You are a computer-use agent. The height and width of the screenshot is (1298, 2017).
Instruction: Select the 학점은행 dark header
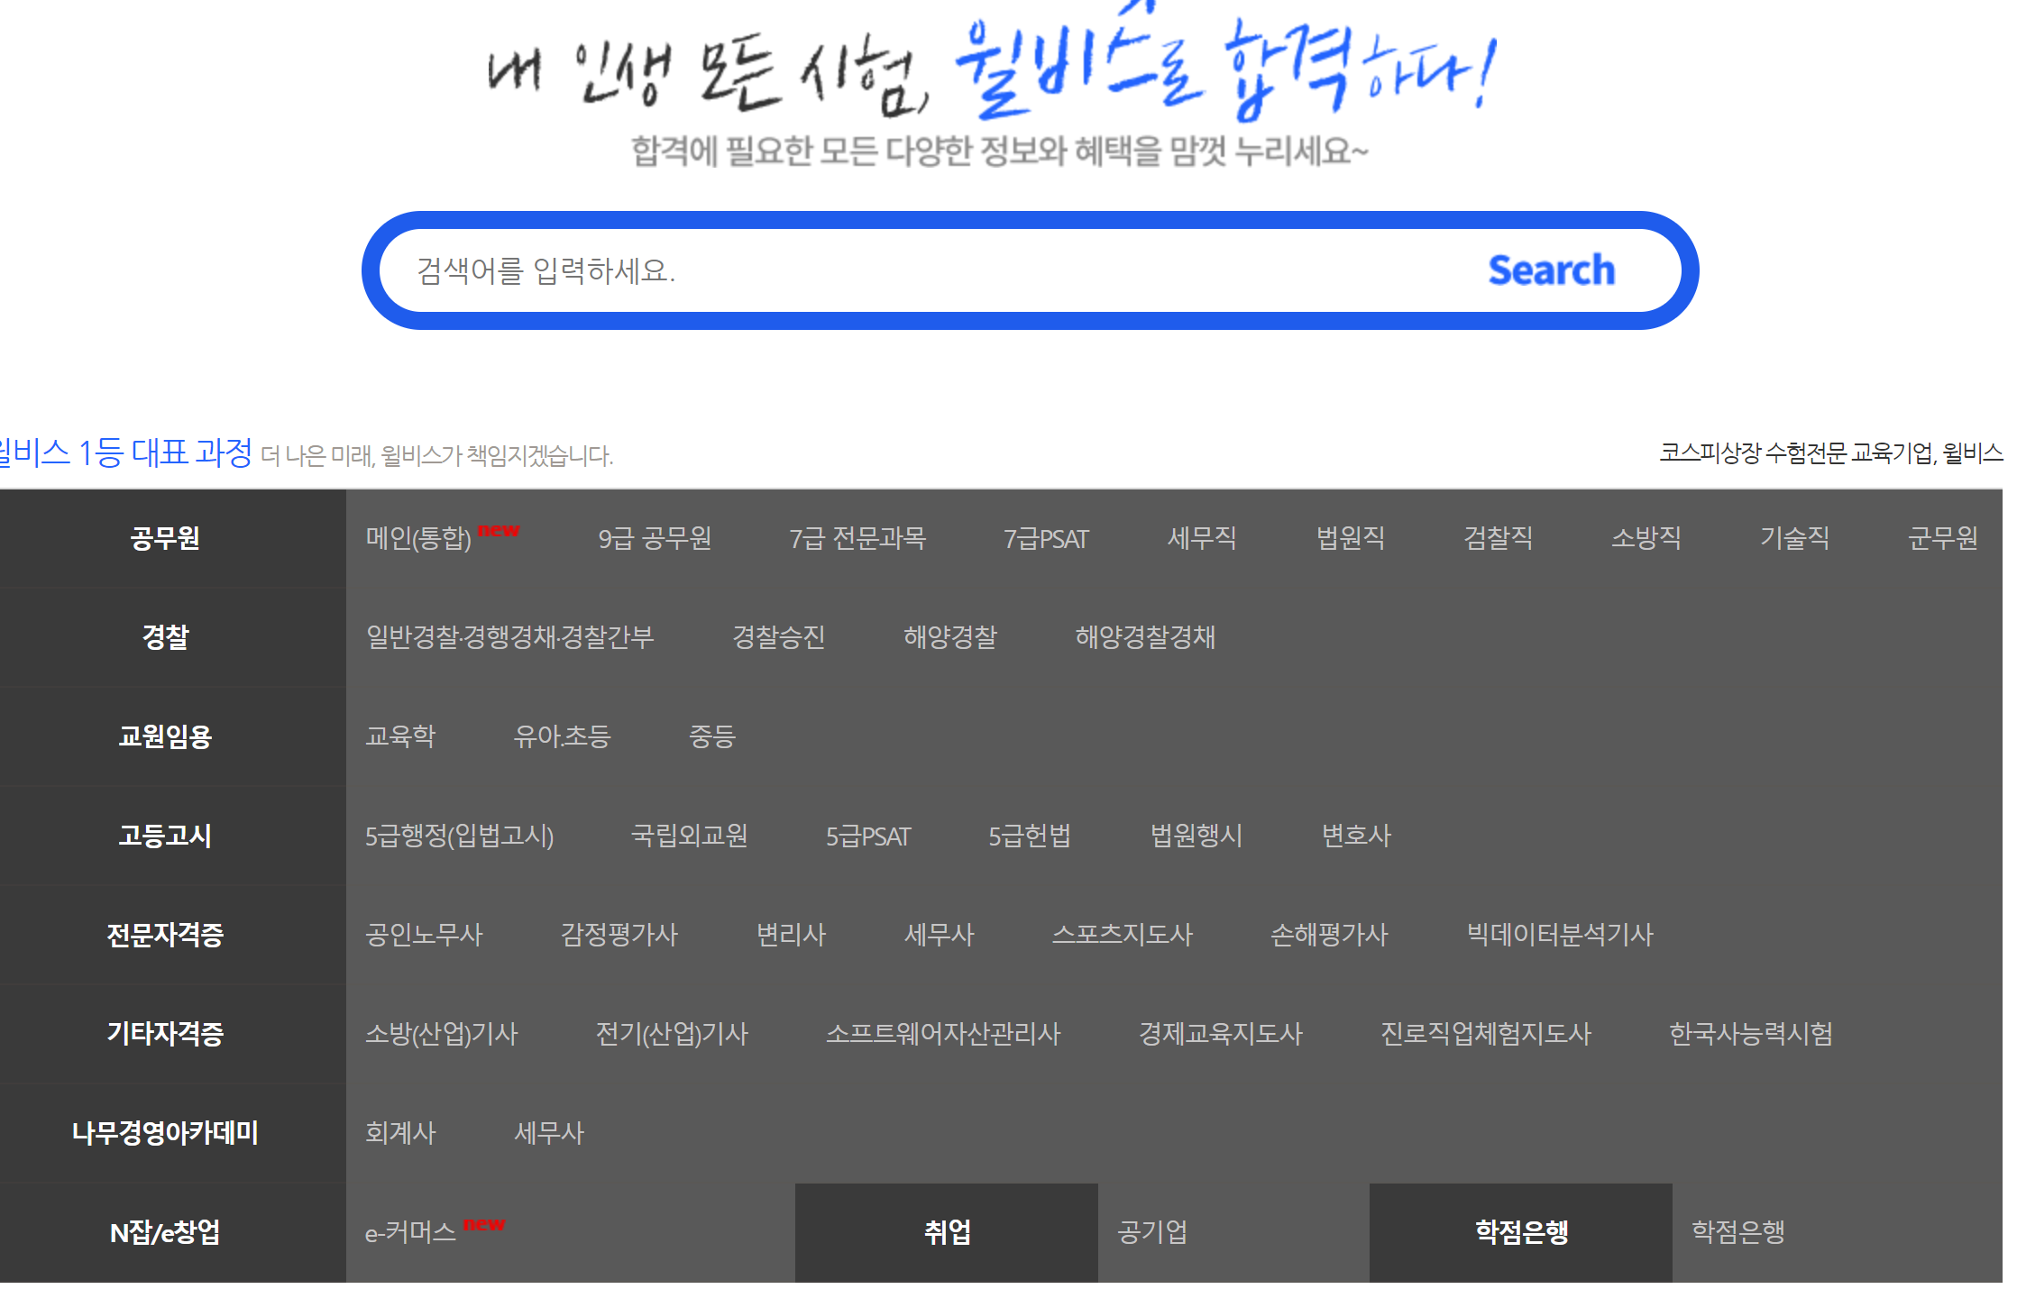point(1521,1232)
